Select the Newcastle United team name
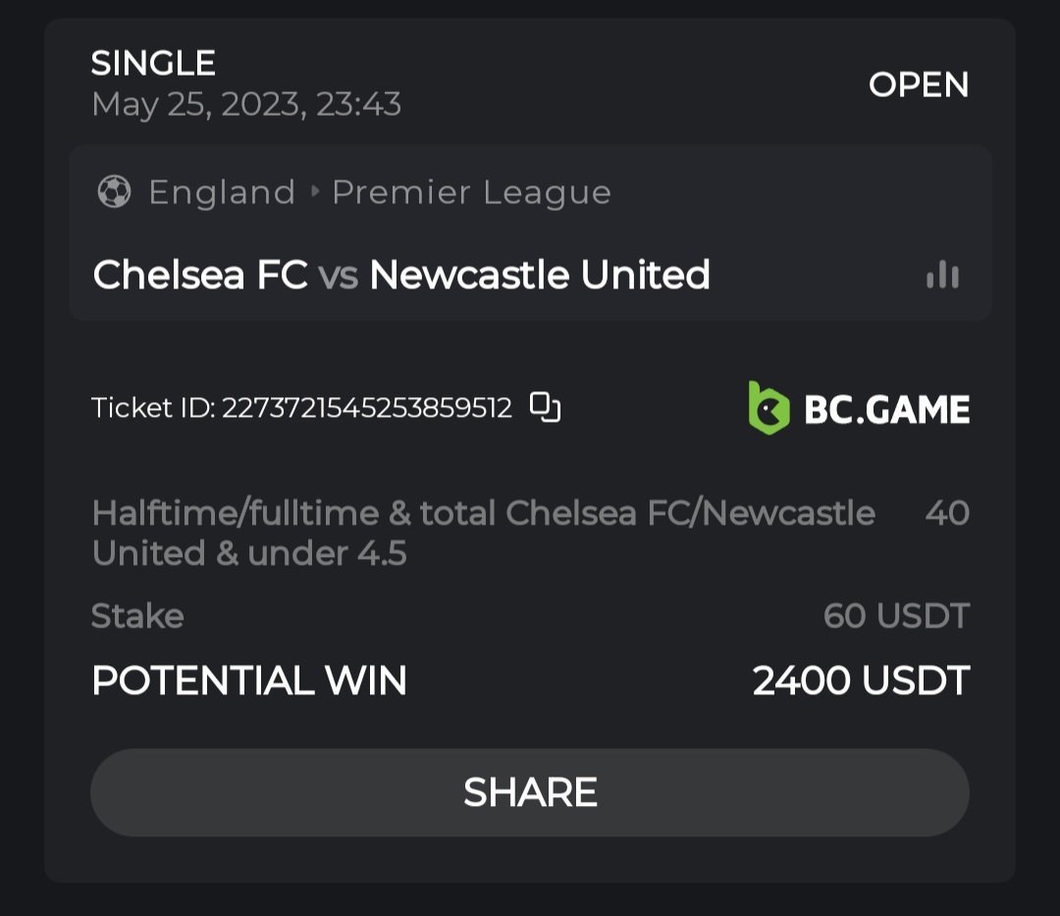 click(540, 276)
